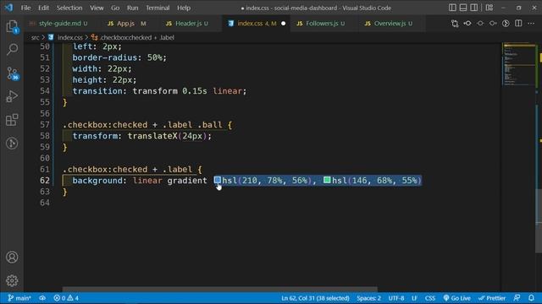Click the timeline clock icon in editor toolbar
The image size is (542, 304).
[506, 24]
